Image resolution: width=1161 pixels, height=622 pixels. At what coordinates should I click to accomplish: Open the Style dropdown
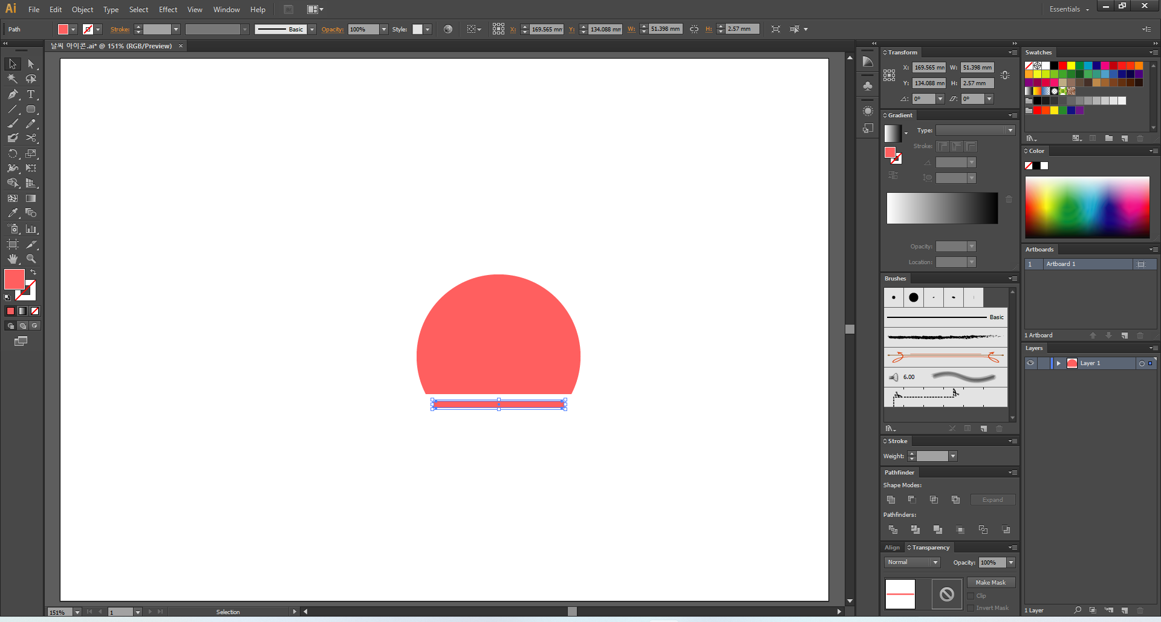click(x=428, y=30)
